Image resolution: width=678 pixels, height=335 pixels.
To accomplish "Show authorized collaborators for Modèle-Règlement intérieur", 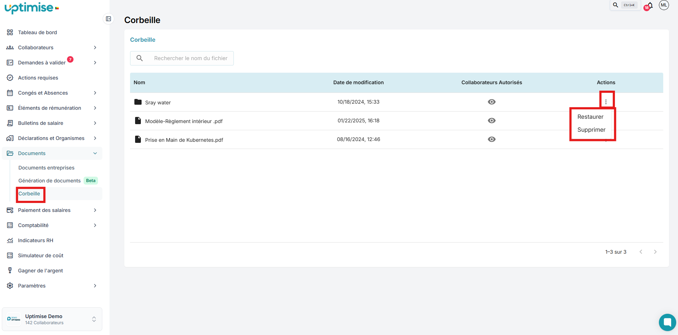I will pyautogui.click(x=491, y=121).
